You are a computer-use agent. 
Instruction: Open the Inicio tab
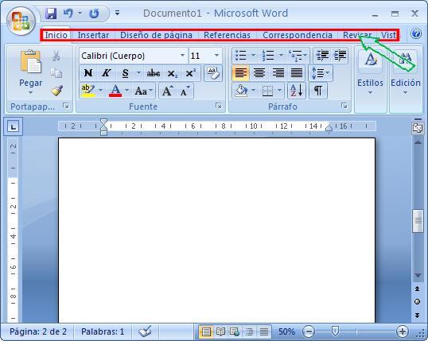pyautogui.click(x=56, y=35)
